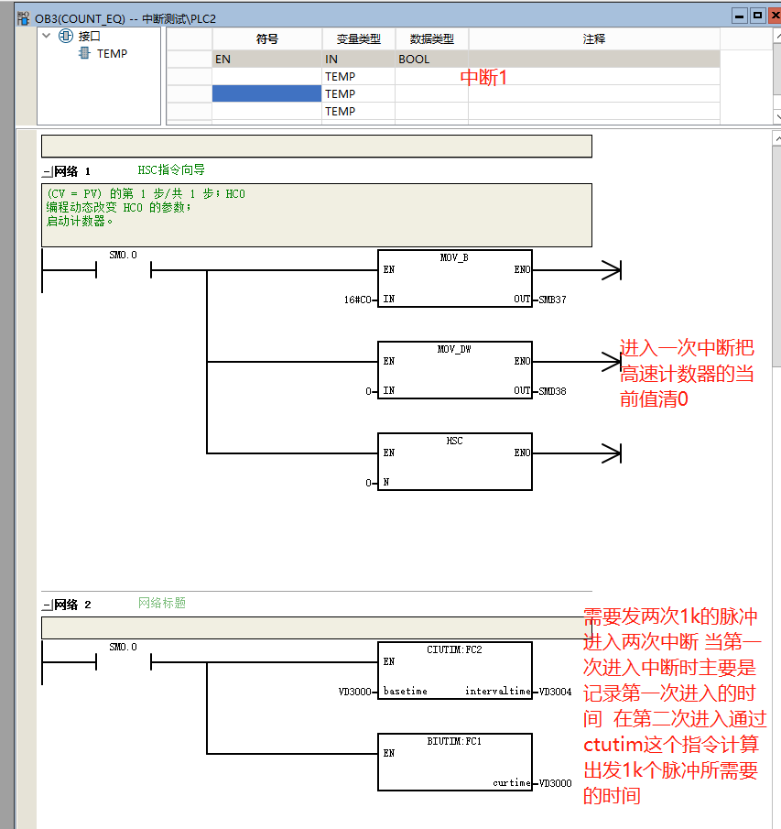Select the MOV_DW instruction block
Screen dimensions: 781x829
[x=455, y=370]
